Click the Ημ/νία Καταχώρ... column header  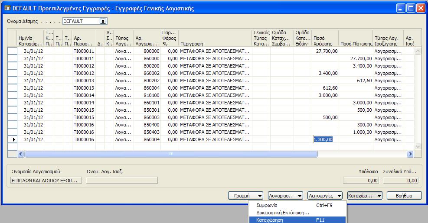30,38
